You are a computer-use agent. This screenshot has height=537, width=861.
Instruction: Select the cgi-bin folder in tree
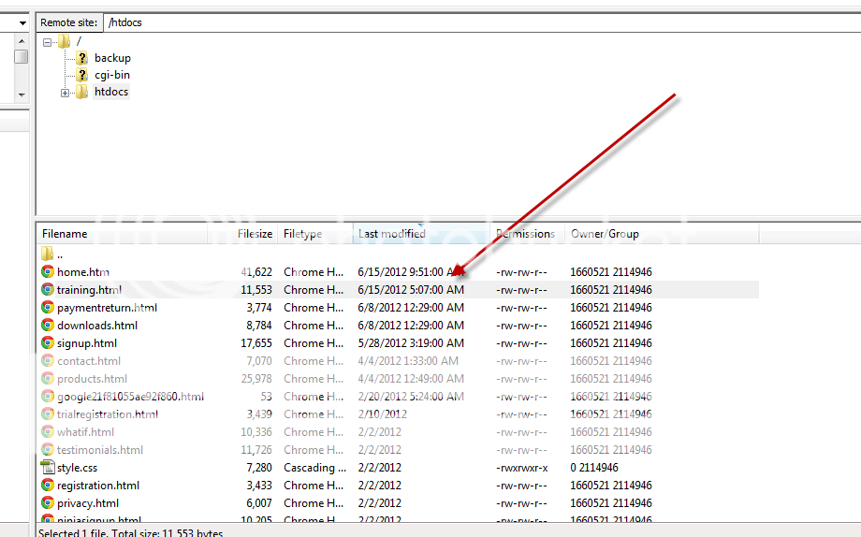pos(112,75)
